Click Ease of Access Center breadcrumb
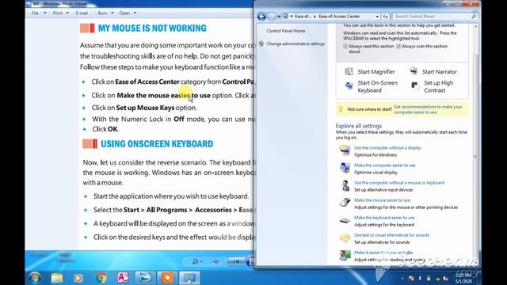Viewport: 507px width, 285px height. coord(339,16)
